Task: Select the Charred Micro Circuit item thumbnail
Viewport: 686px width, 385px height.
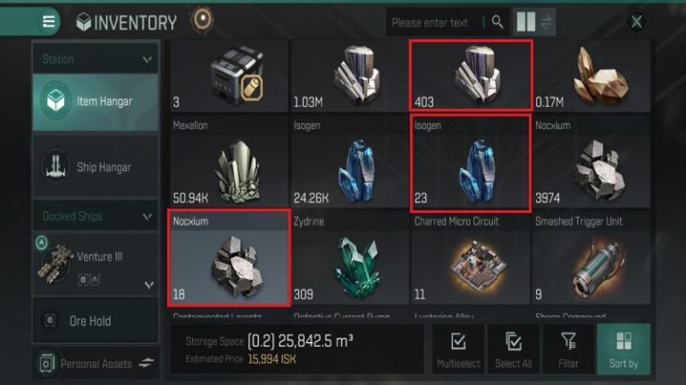Action: click(x=471, y=258)
